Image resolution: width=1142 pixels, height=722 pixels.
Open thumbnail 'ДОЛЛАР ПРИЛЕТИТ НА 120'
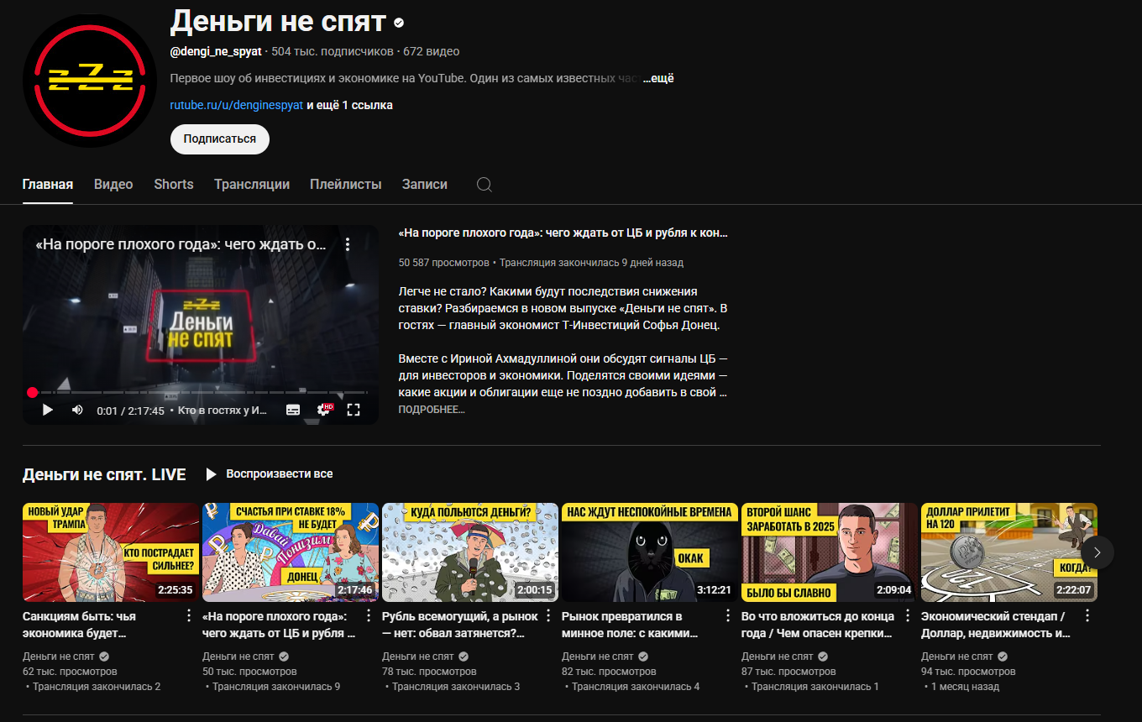(1009, 552)
